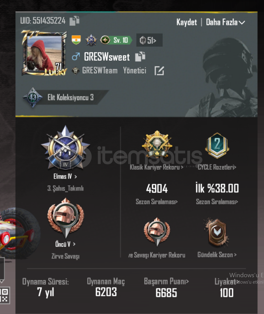Open the Klasik Kariyer Rekoru emblem
264x314 pixels.
[x=157, y=144]
